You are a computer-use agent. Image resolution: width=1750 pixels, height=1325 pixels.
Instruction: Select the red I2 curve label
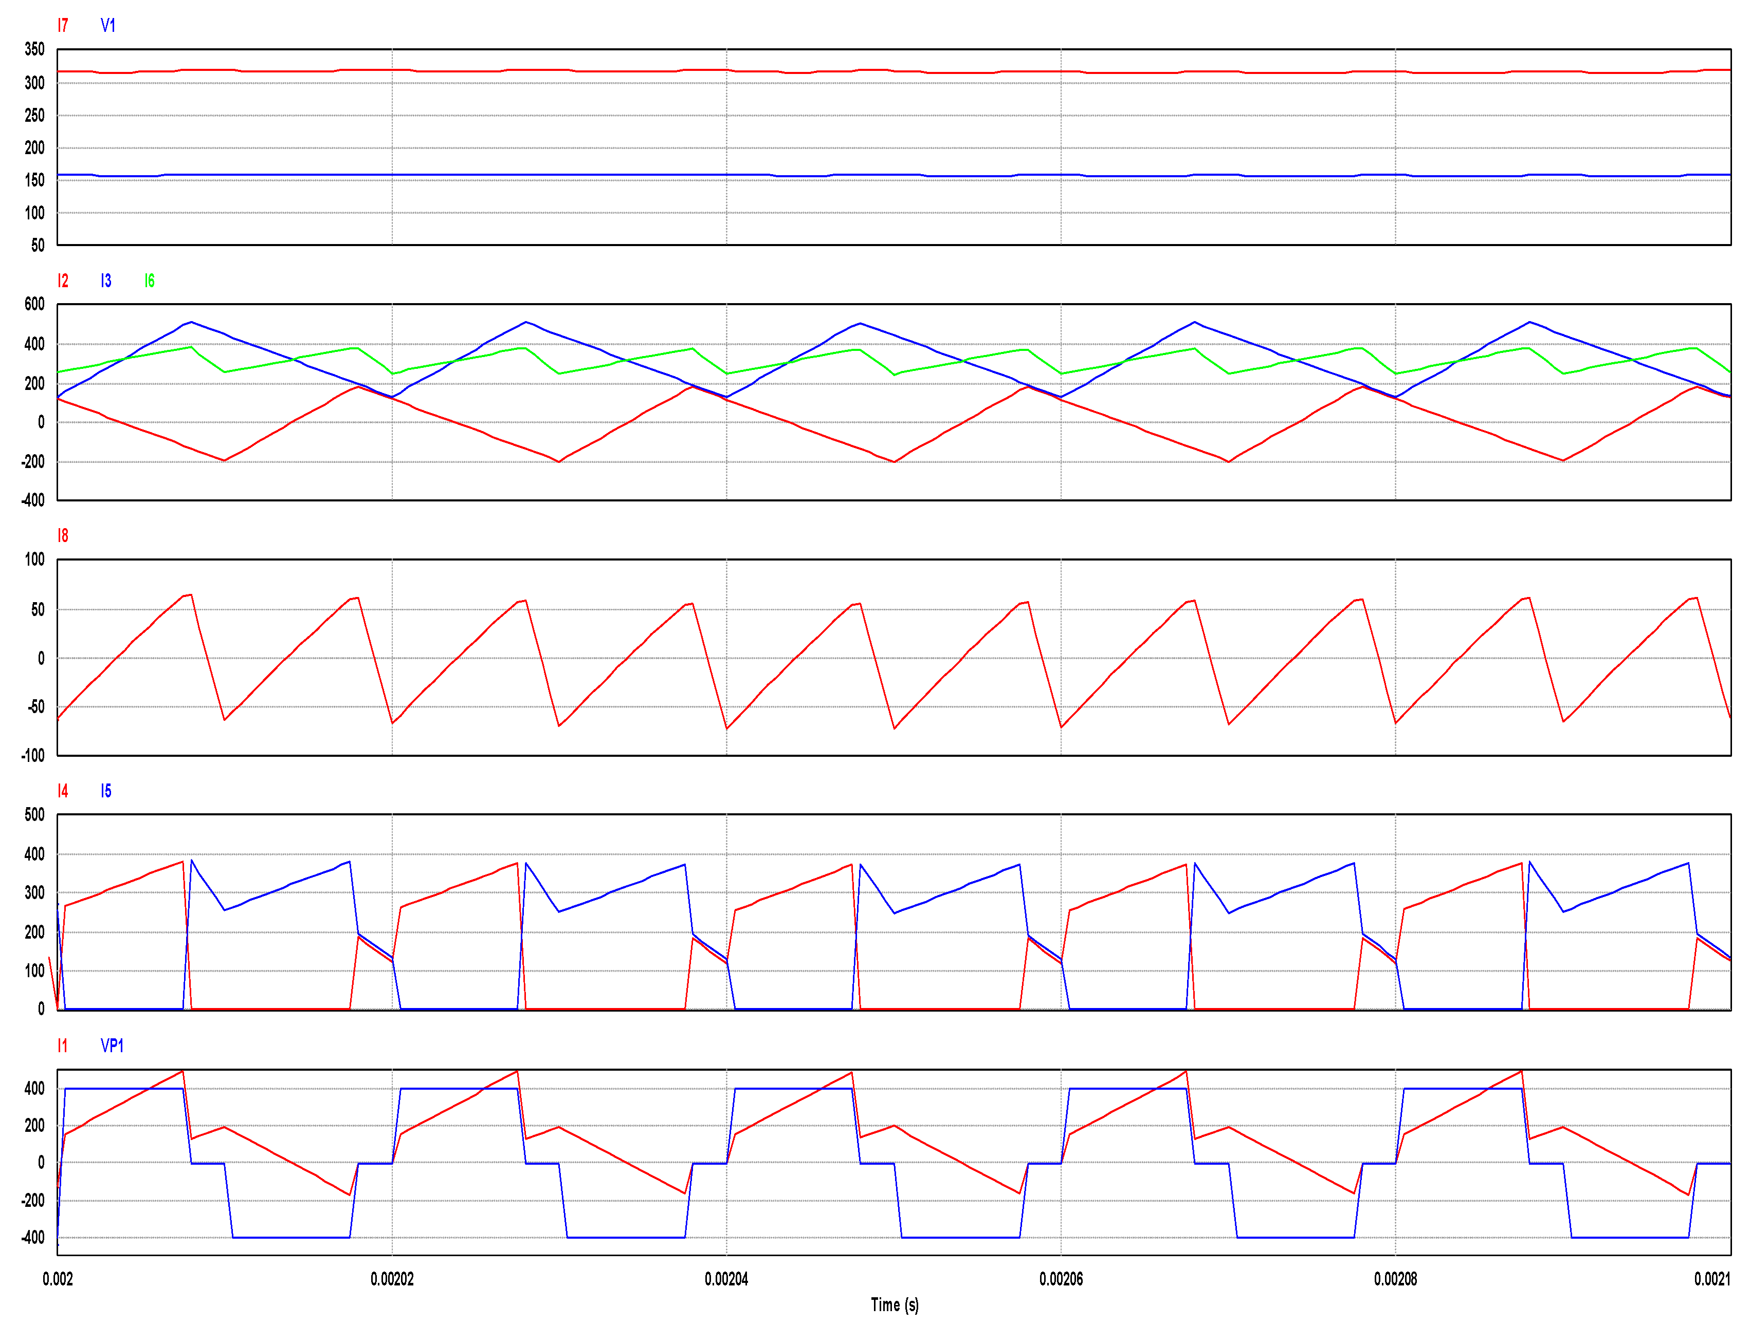pos(63,281)
